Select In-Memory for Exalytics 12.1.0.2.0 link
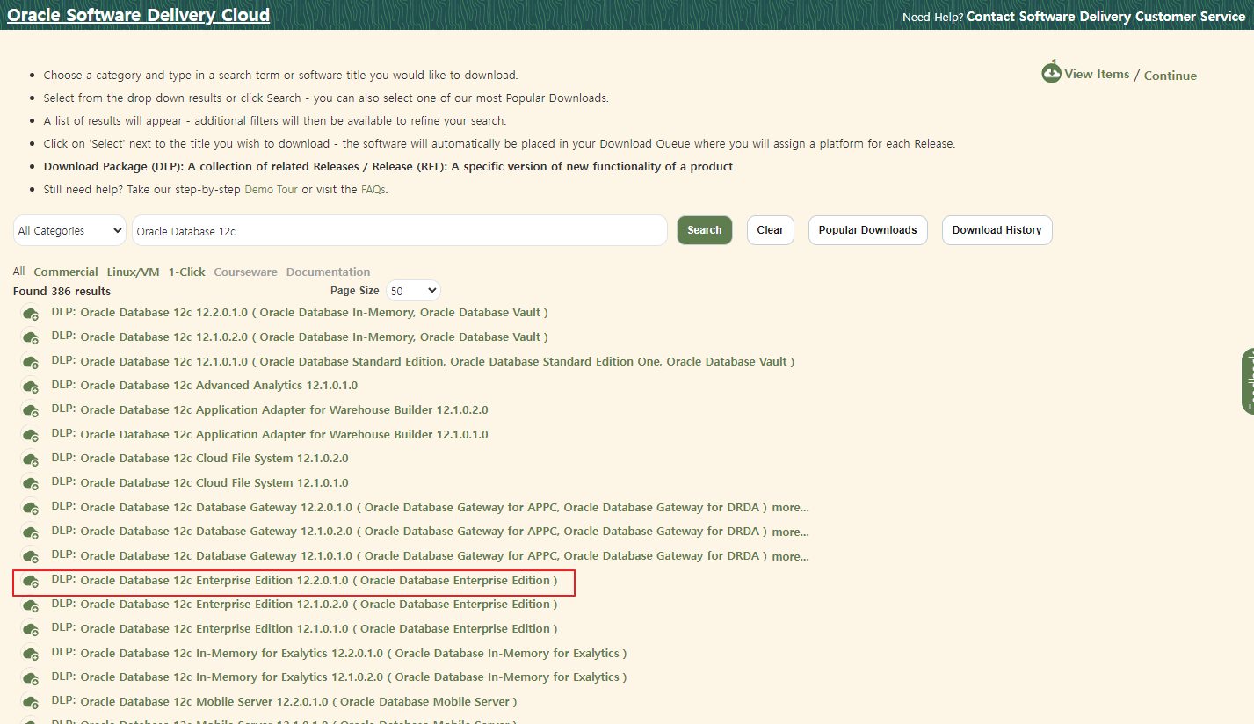 point(353,677)
